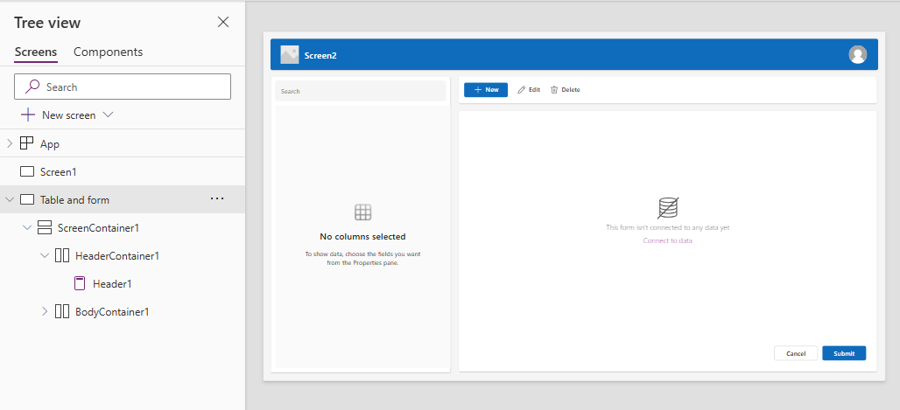Expand the BodyContainer1 chevron
Image resolution: width=900 pixels, height=410 pixels.
pos(45,311)
